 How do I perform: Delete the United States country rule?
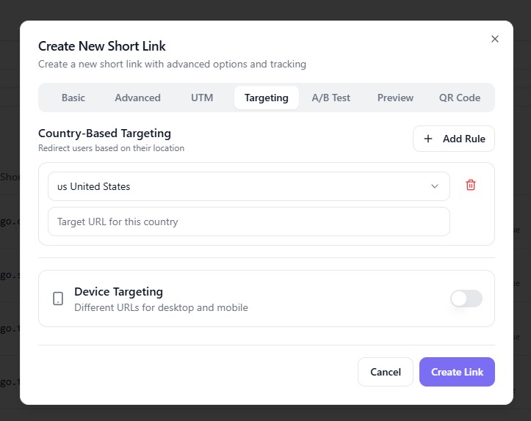pyautogui.click(x=471, y=186)
